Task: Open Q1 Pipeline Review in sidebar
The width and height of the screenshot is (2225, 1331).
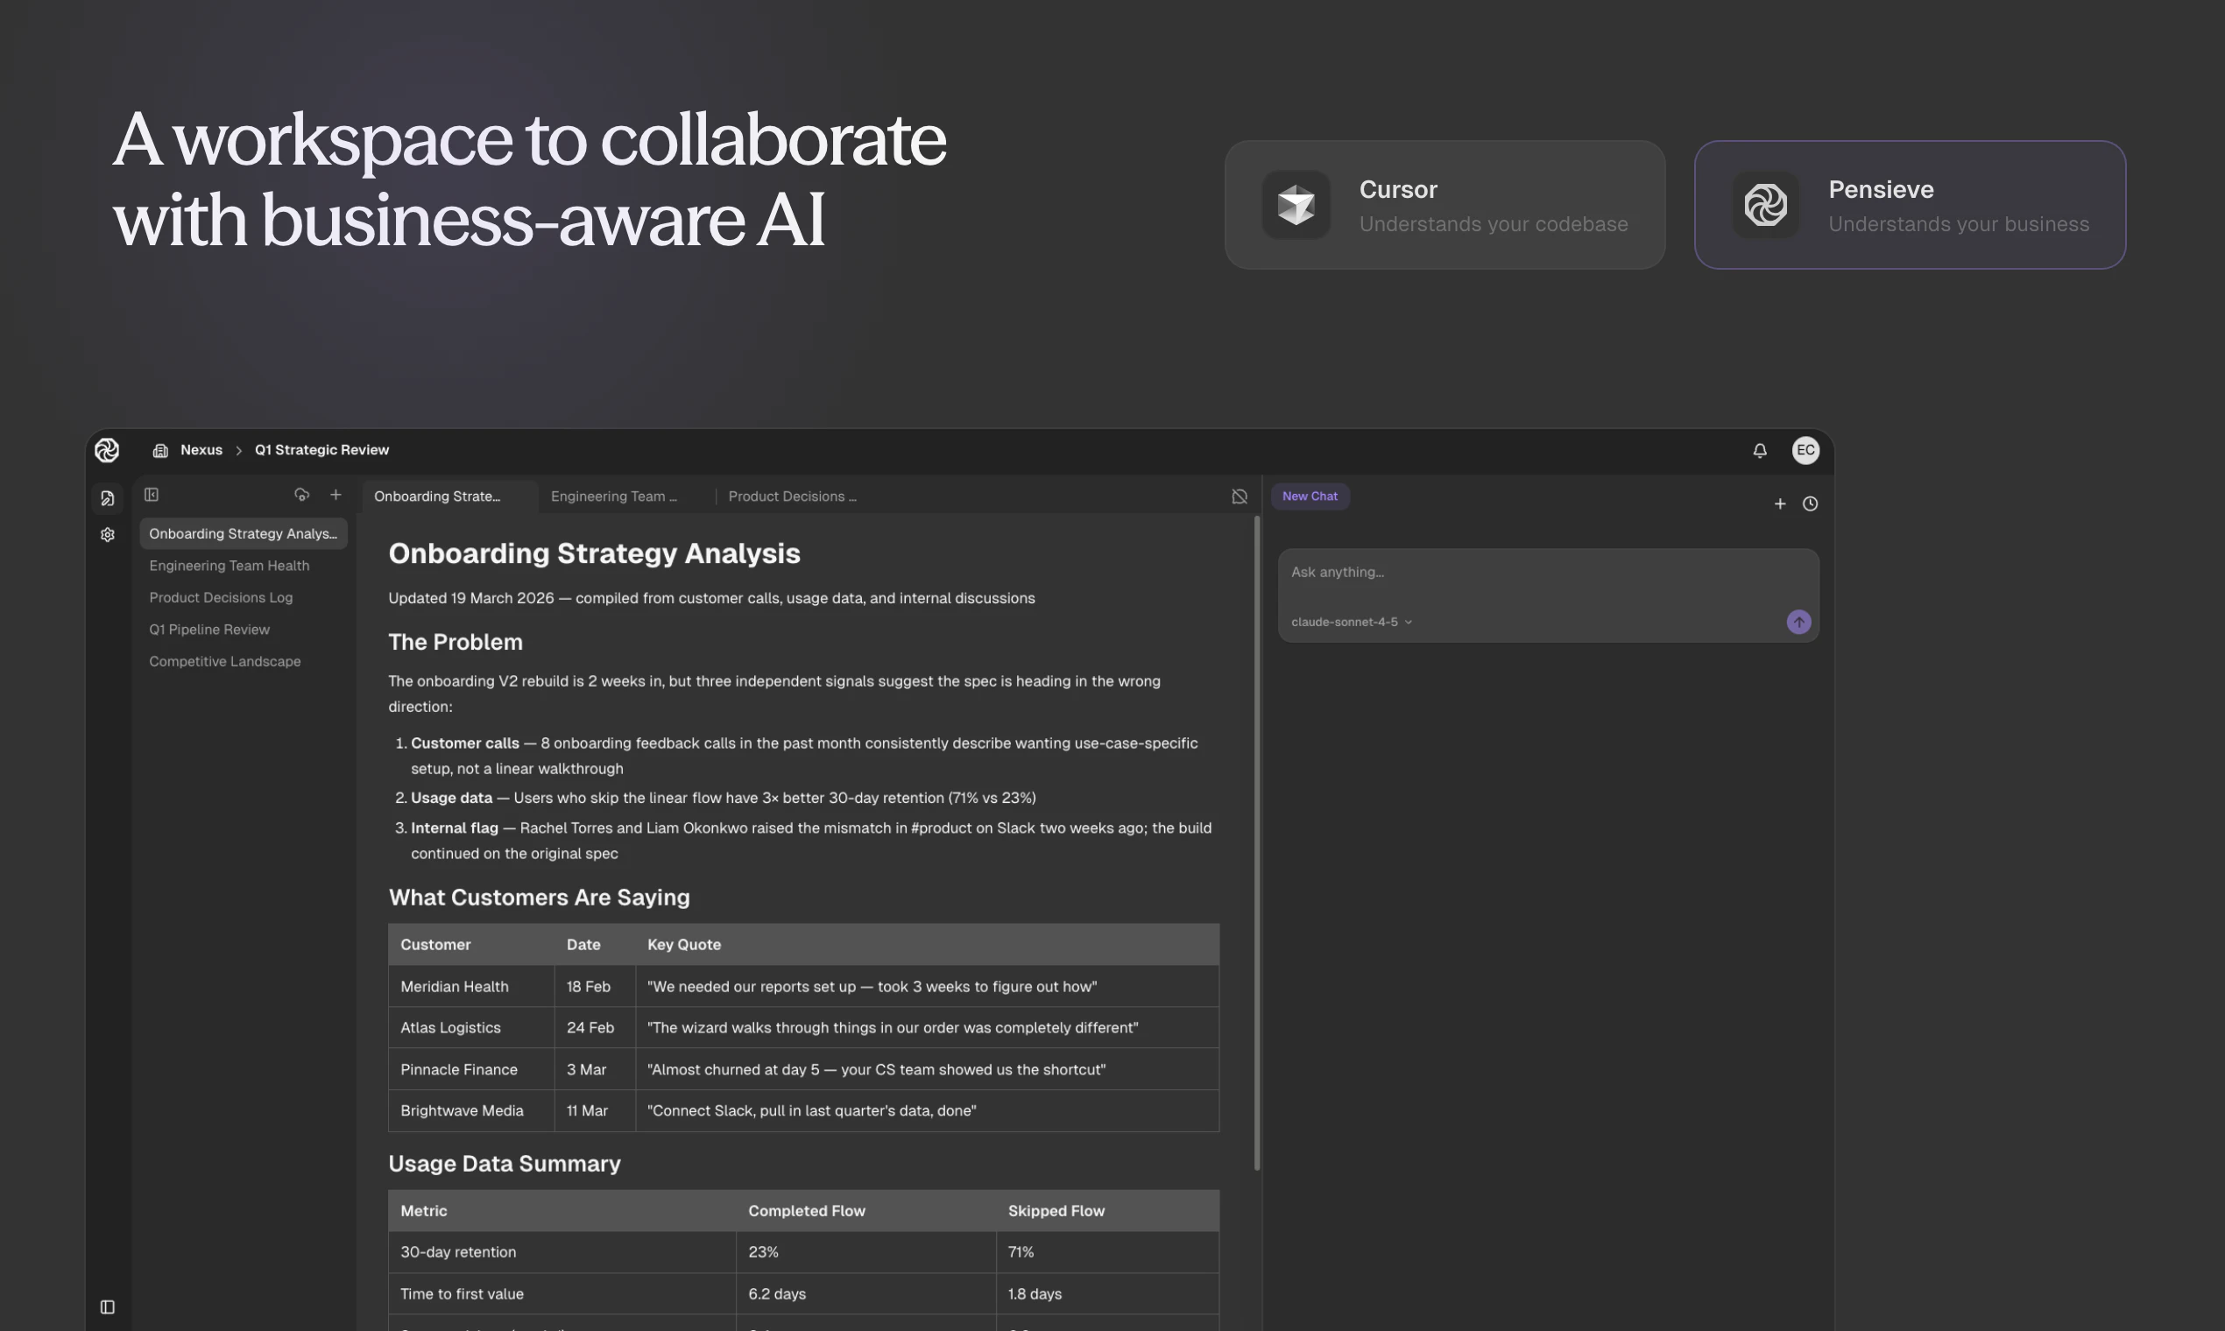Action: coord(209,630)
